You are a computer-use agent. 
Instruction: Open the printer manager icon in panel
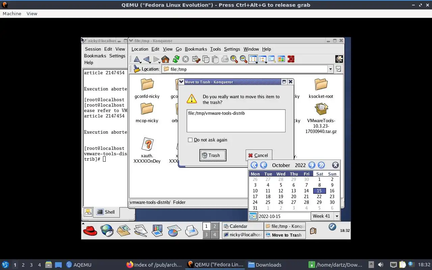coord(191,231)
